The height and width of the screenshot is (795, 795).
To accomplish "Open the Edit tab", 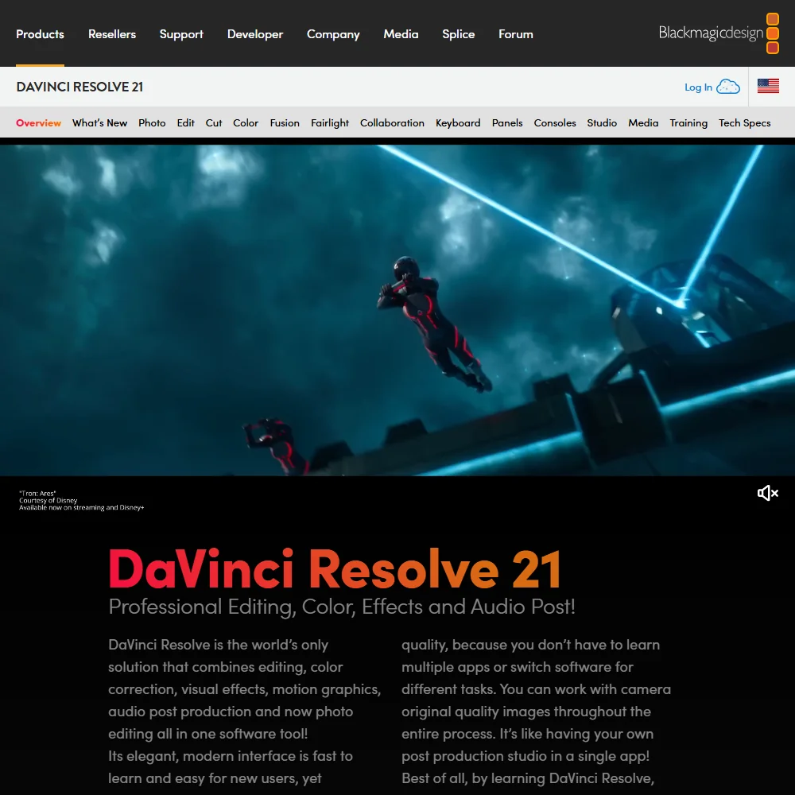I will (x=185, y=122).
